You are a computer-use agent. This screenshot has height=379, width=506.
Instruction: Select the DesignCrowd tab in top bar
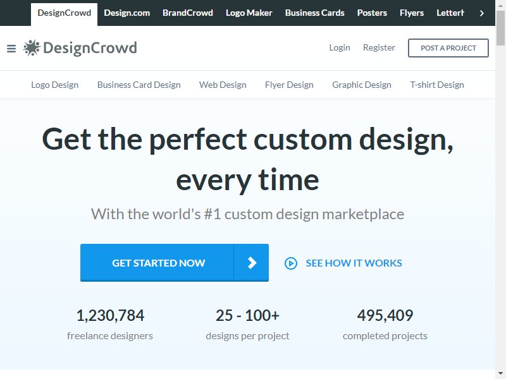(65, 13)
